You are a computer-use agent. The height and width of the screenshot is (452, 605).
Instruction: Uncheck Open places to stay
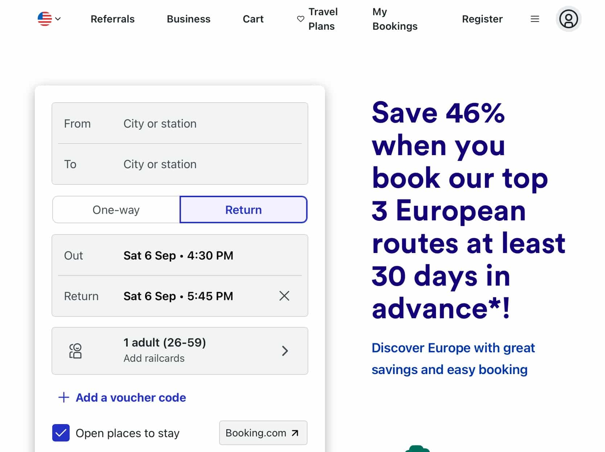point(61,432)
